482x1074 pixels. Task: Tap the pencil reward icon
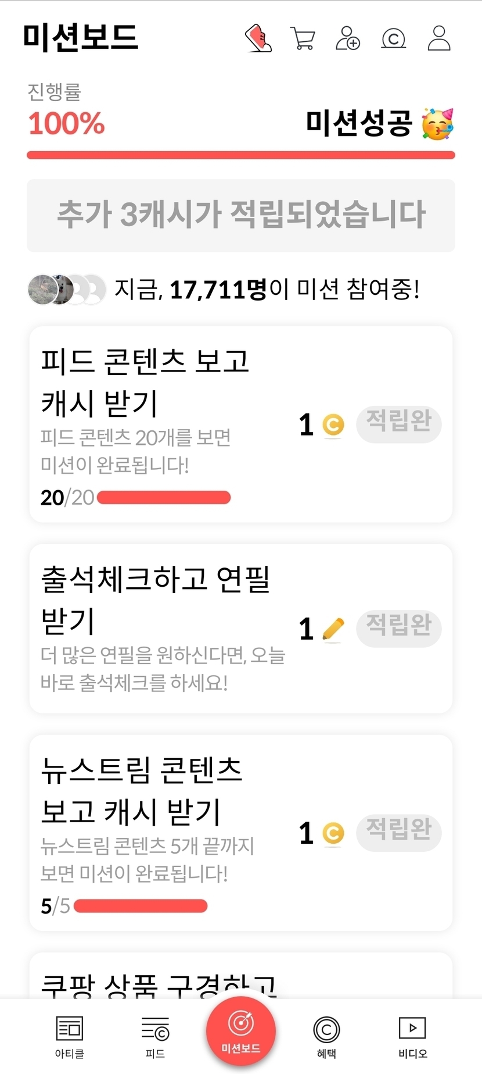point(333,629)
